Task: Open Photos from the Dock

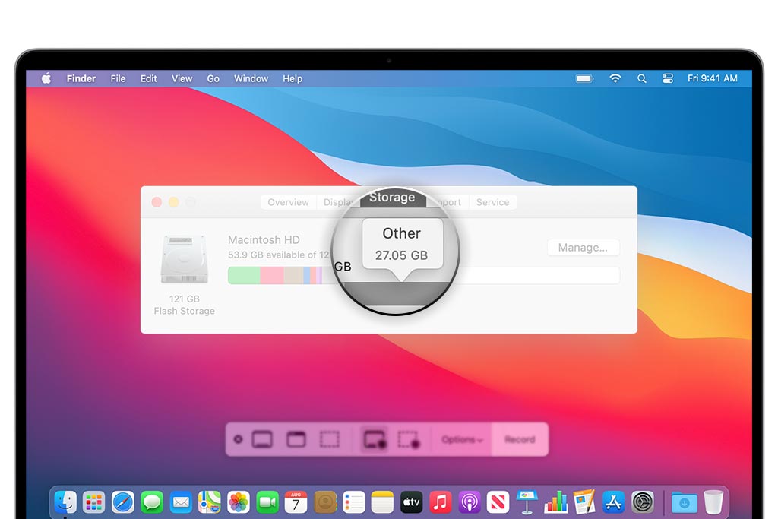Action: click(x=238, y=502)
